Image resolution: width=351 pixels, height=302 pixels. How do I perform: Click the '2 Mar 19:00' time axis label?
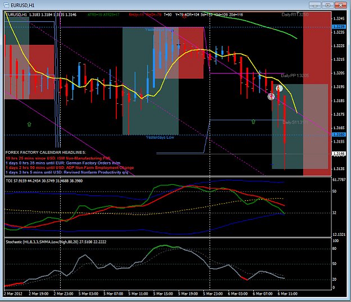coord(39,294)
